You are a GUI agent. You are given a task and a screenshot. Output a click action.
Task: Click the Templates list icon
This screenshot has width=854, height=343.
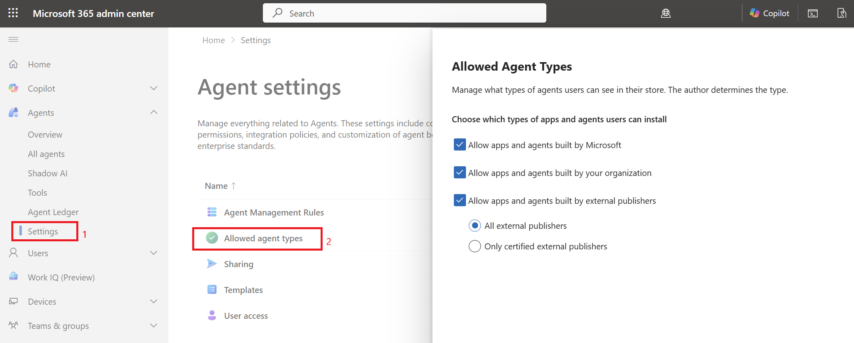[212, 289]
